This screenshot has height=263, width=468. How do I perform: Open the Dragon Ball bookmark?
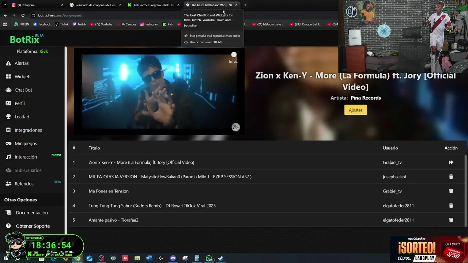click(x=306, y=24)
